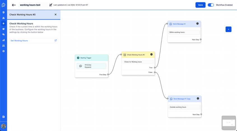Select the Send Message #1 Copy title
The width and height of the screenshot is (237, 131).
coord(182,99)
